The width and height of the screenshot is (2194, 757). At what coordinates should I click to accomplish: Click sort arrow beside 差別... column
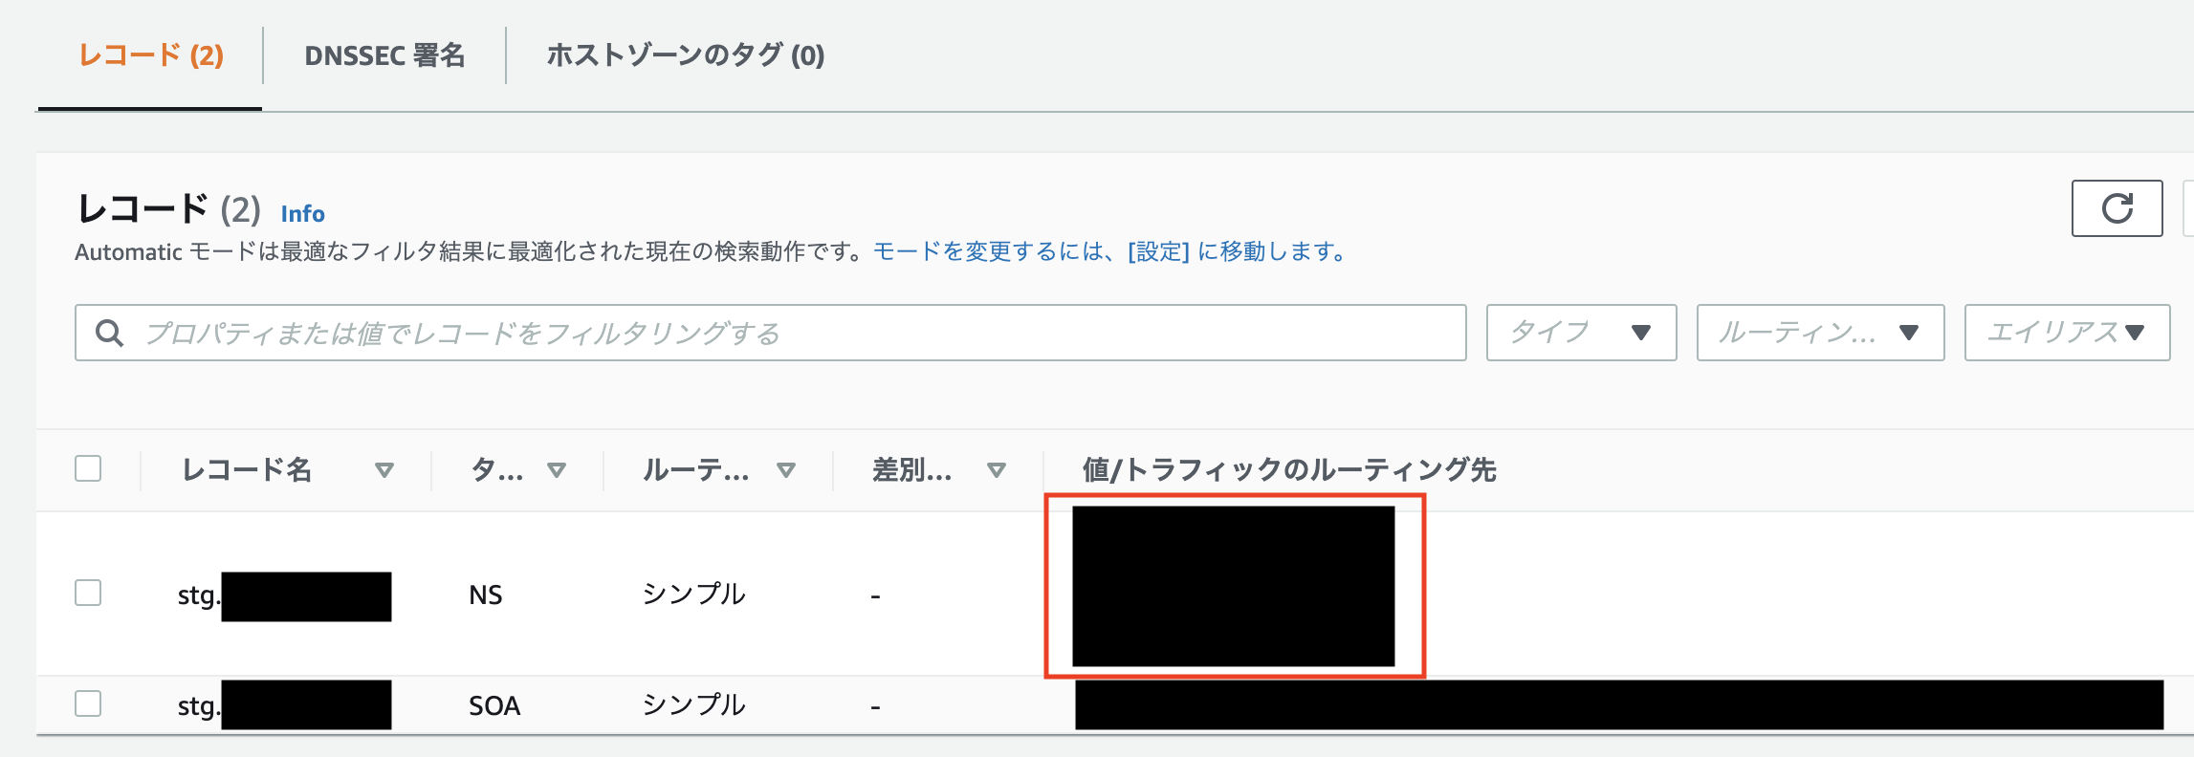pyautogui.click(x=997, y=470)
